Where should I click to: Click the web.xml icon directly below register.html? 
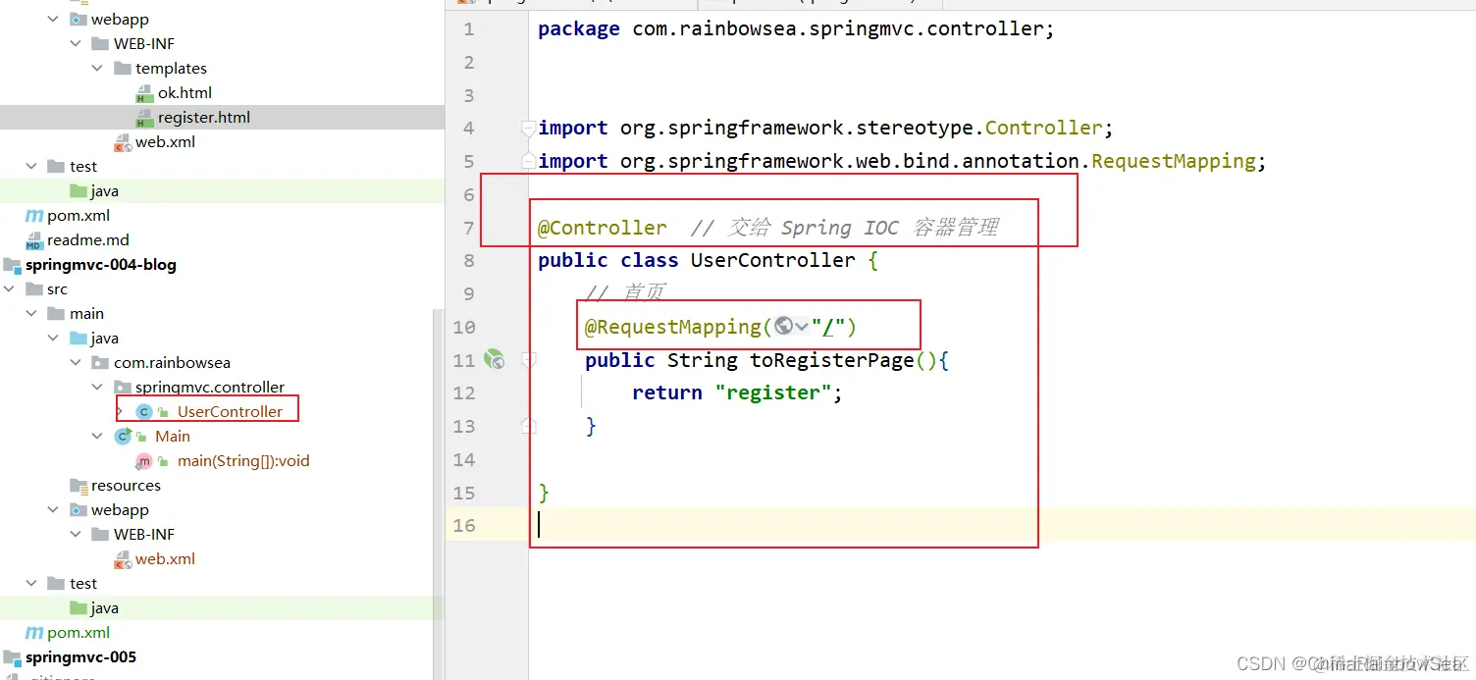pos(123,143)
